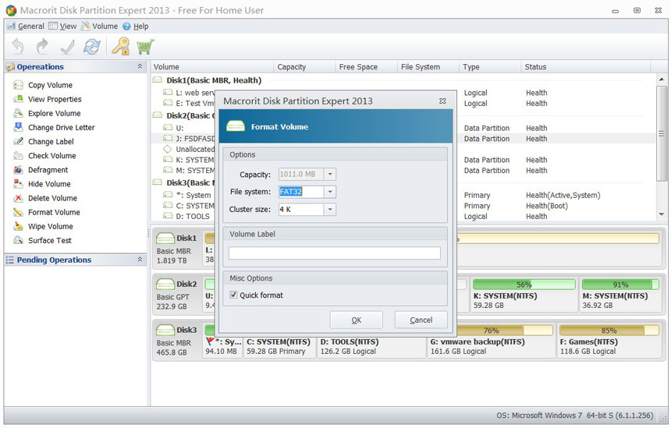Open the File system dropdown

pos(330,192)
